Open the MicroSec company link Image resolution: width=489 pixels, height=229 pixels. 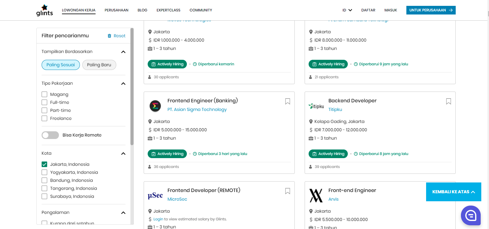(x=177, y=199)
